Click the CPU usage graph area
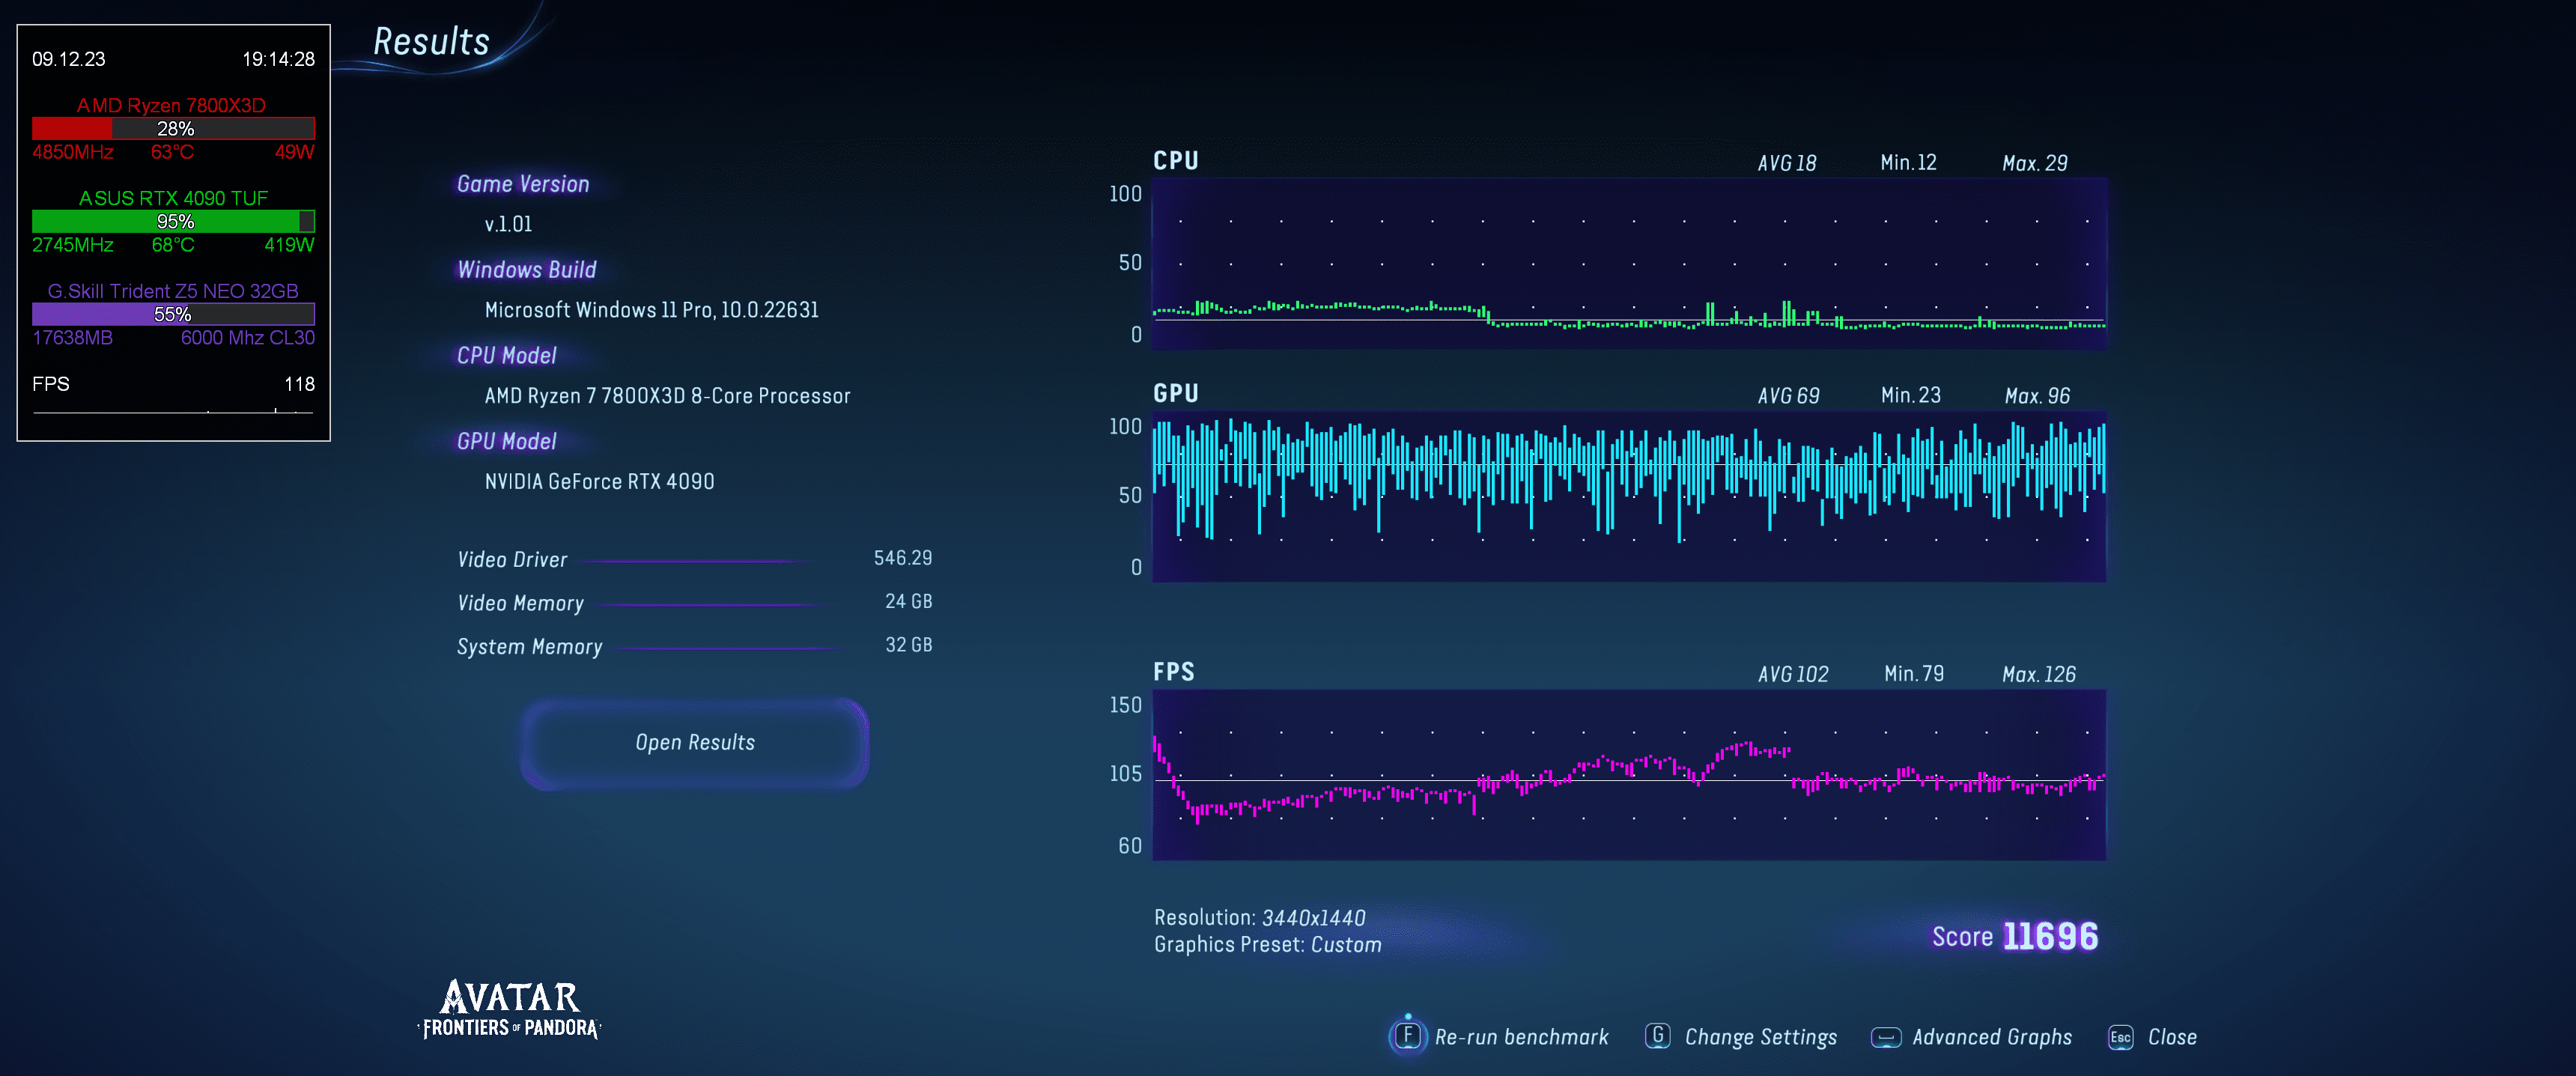The height and width of the screenshot is (1076, 2576). point(1629,264)
